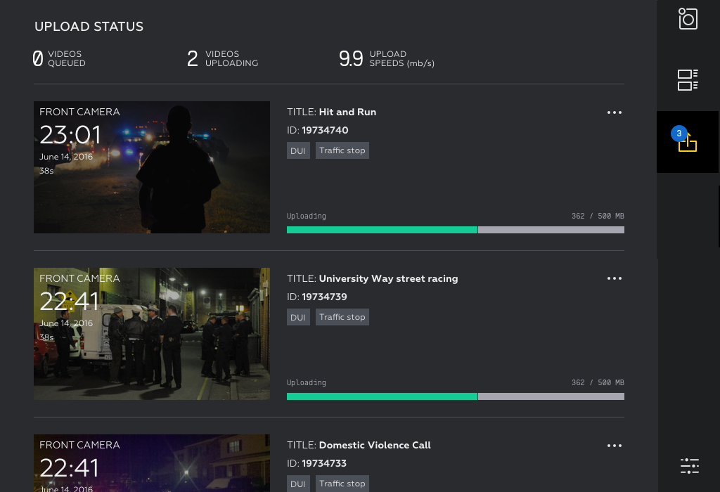Select Traffic stop tag on University Way video
This screenshot has height=492, width=720.
pyautogui.click(x=342, y=317)
